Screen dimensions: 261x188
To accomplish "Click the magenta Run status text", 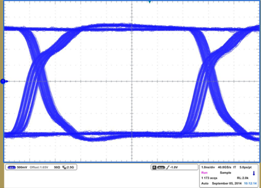I will pyautogui.click(x=204, y=173).
